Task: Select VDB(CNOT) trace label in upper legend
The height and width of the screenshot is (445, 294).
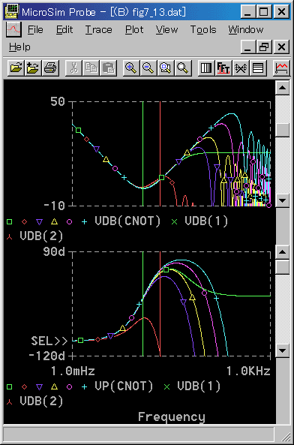Action: coord(127,221)
